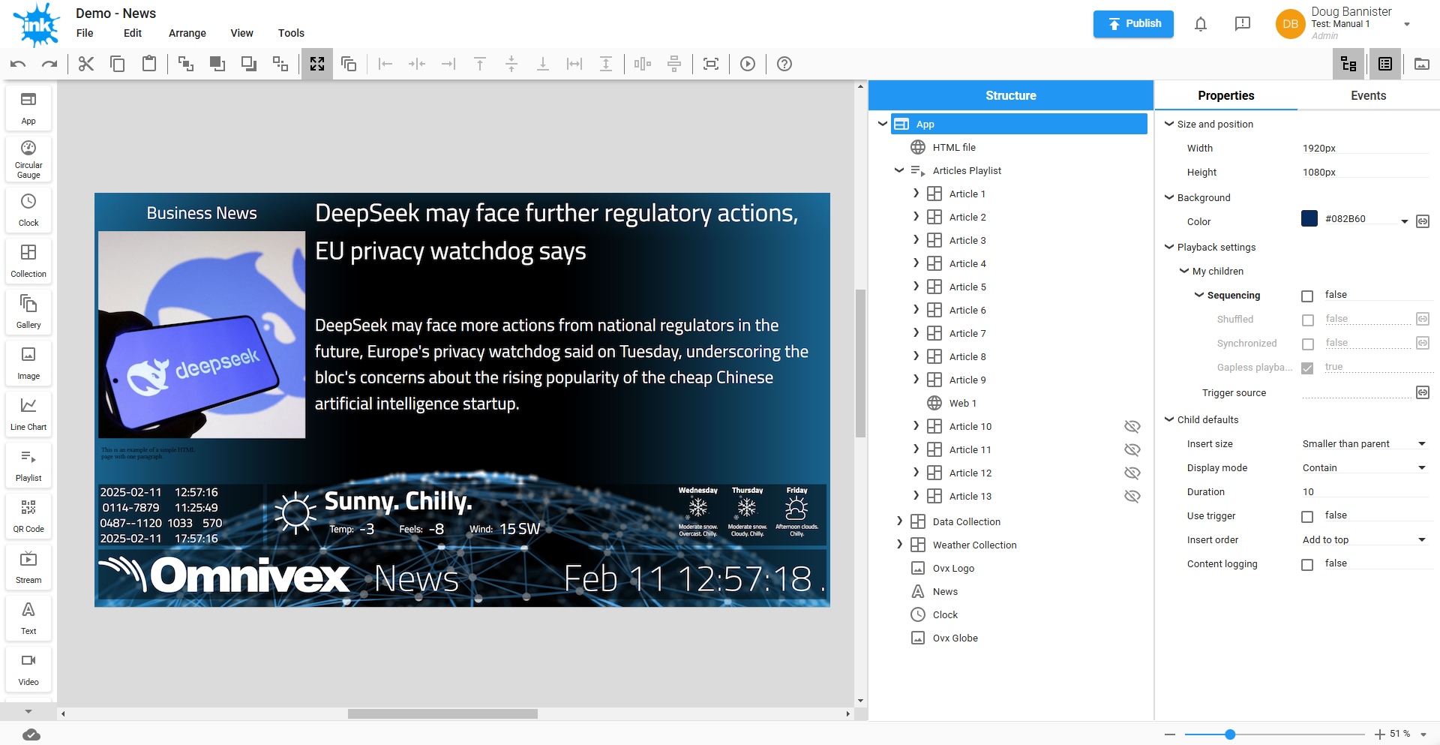The height and width of the screenshot is (745, 1440).
Task: Expand the Weather Collection node
Action: [x=899, y=545]
